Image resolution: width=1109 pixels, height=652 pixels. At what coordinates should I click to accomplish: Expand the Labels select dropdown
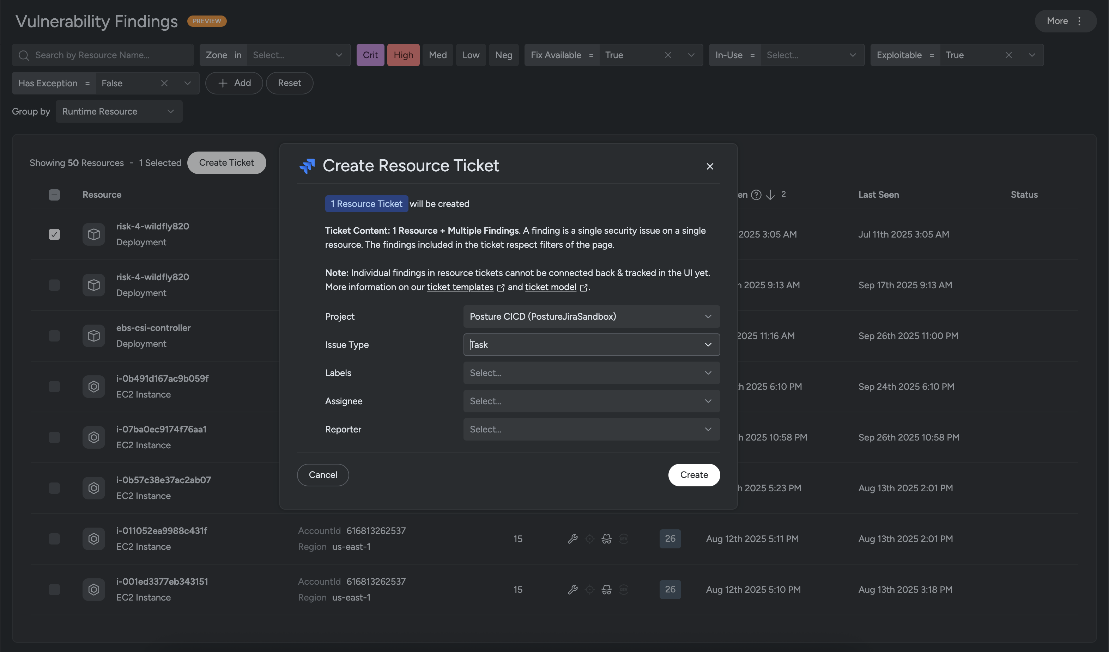click(591, 373)
